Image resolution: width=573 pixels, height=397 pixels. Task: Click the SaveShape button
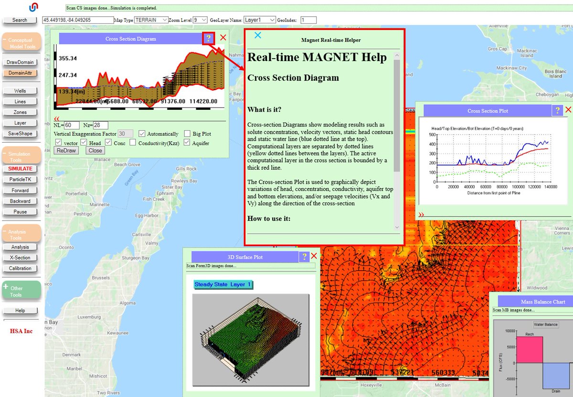[20, 133]
